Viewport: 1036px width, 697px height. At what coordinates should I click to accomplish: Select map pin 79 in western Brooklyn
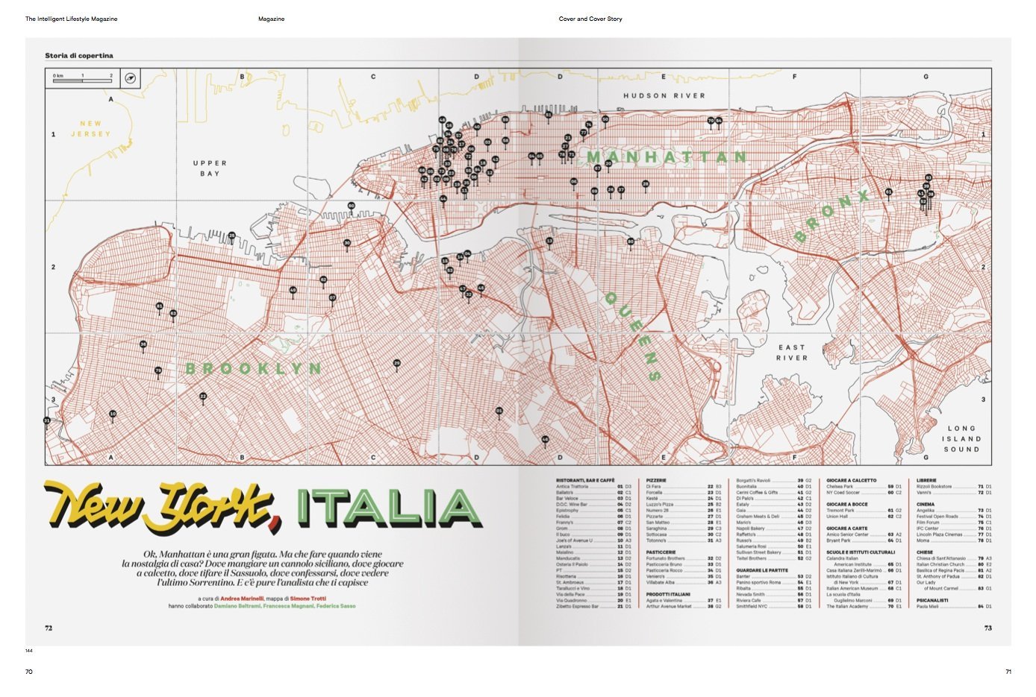(x=158, y=370)
